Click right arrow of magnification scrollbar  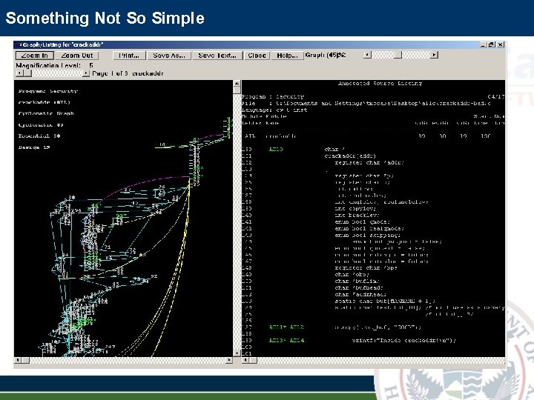click(86, 73)
